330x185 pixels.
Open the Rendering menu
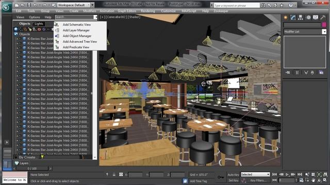tap(148, 11)
